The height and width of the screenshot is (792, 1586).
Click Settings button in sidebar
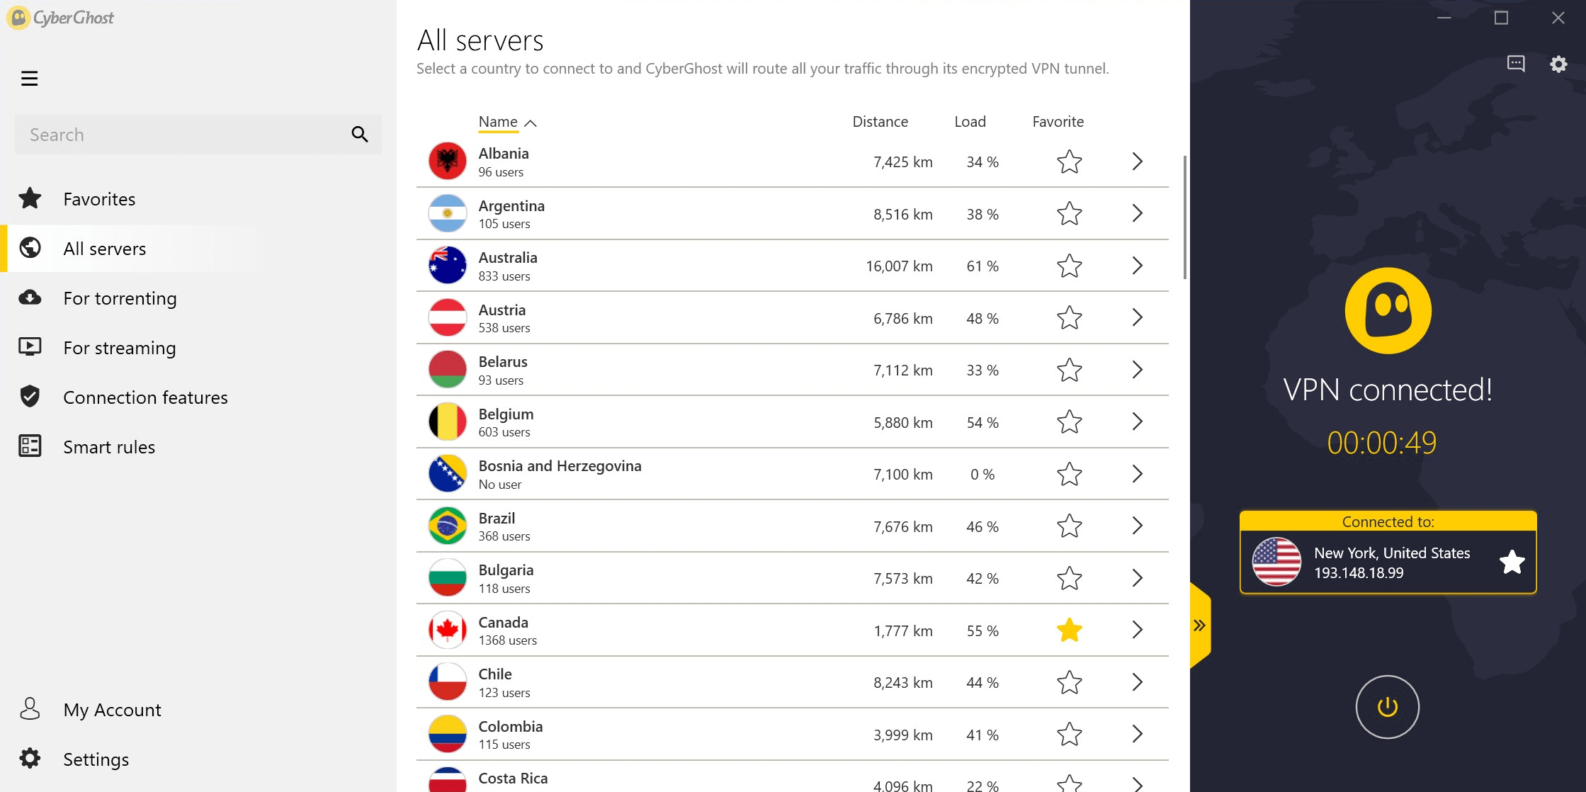96,757
